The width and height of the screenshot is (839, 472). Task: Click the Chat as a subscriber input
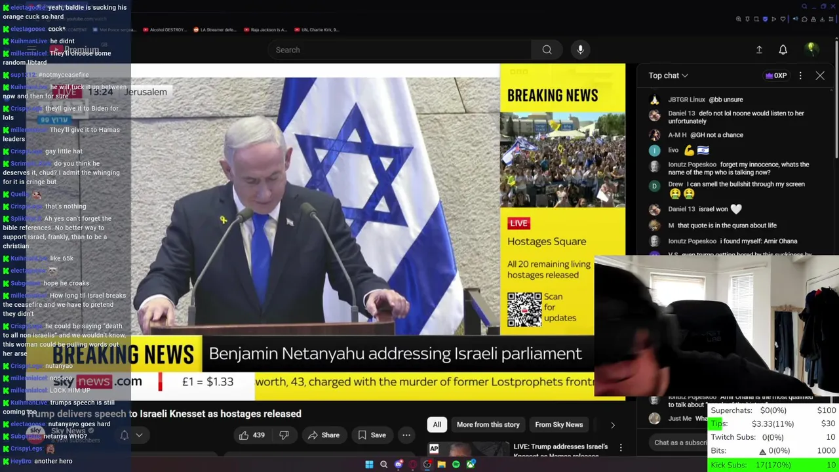pos(678,442)
